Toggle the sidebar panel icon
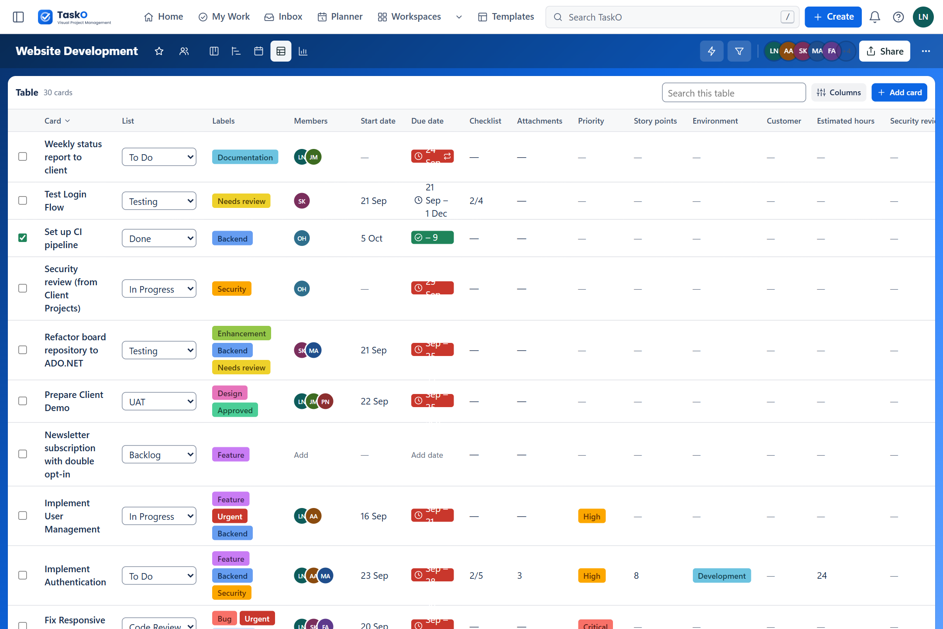This screenshot has width=943, height=629. click(x=18, y=17)
